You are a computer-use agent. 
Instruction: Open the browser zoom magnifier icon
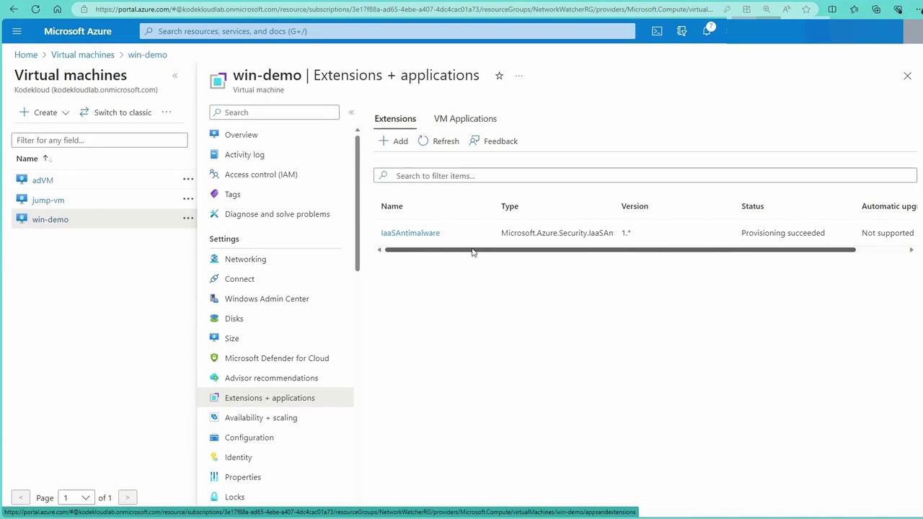767,9
